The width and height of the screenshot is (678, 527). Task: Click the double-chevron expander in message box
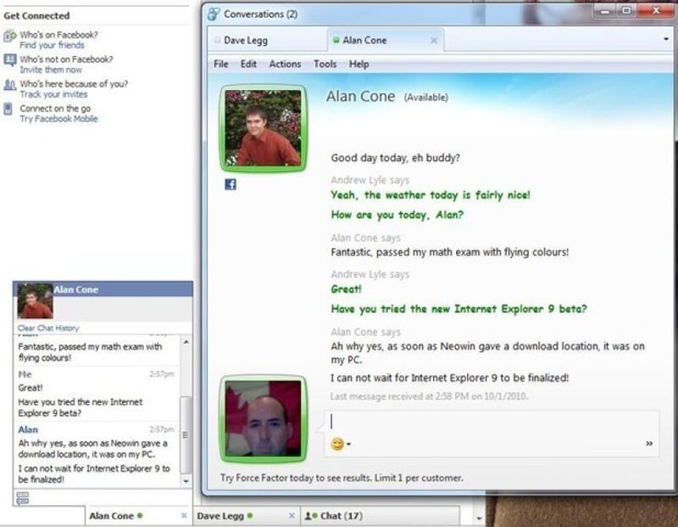tap(649, 444)
